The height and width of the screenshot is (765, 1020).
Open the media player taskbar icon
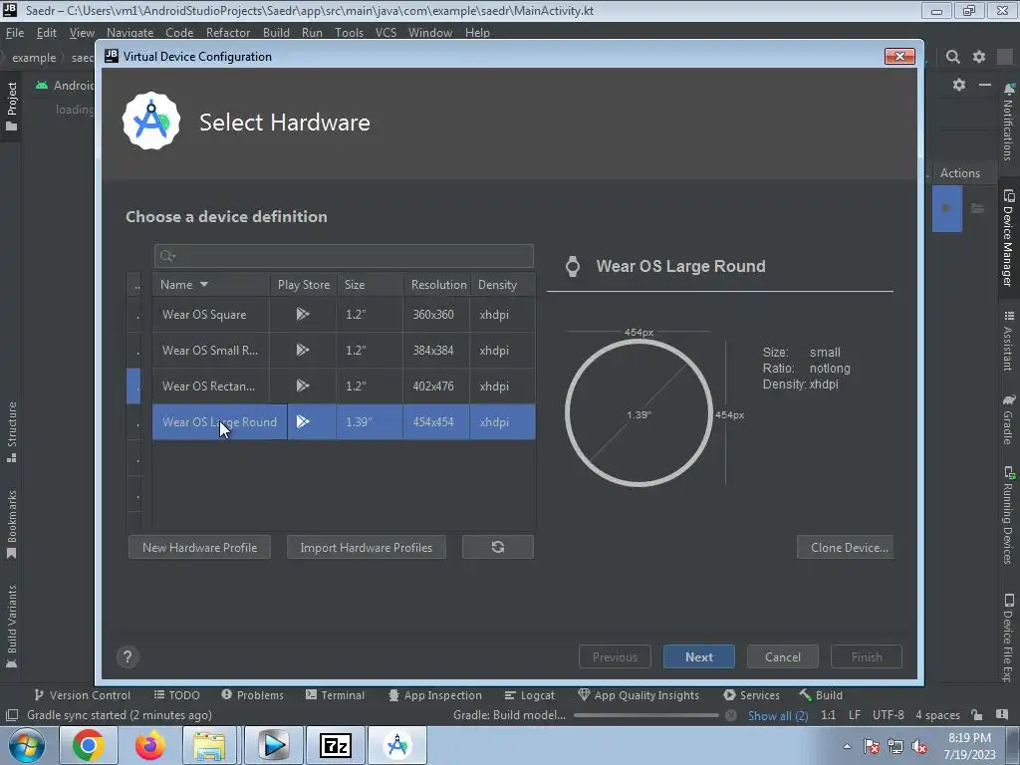[x=273, y=745]
